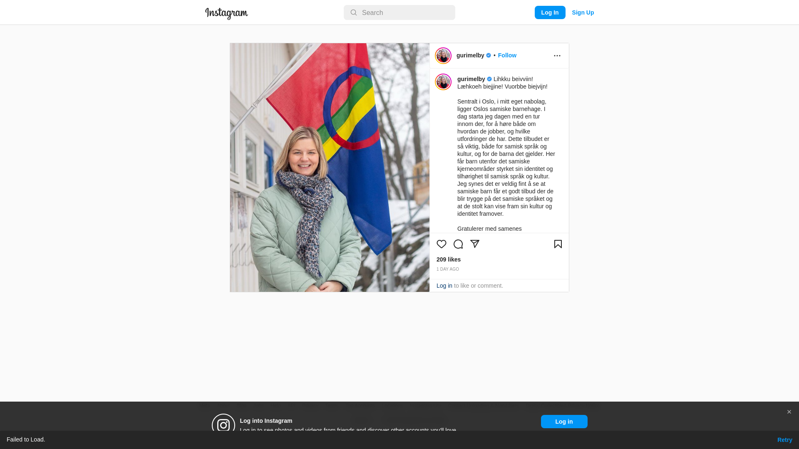Screen dimensions: 799x449
Task: Click the blue Log In button
Action: 550,12
